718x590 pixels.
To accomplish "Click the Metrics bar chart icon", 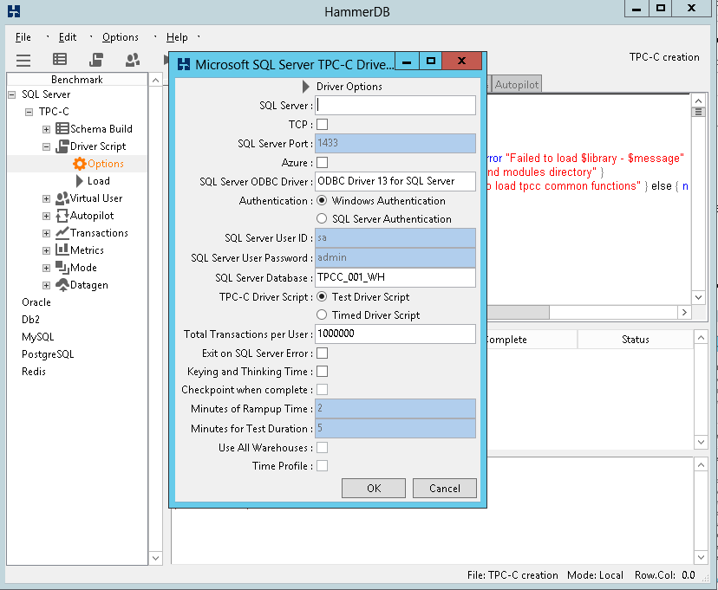I will click(62, 250).
